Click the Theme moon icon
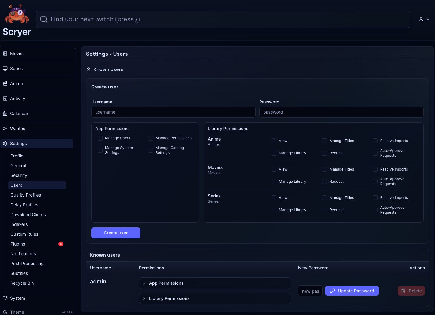This screenshot has height=315, width=435. point(5,312)
